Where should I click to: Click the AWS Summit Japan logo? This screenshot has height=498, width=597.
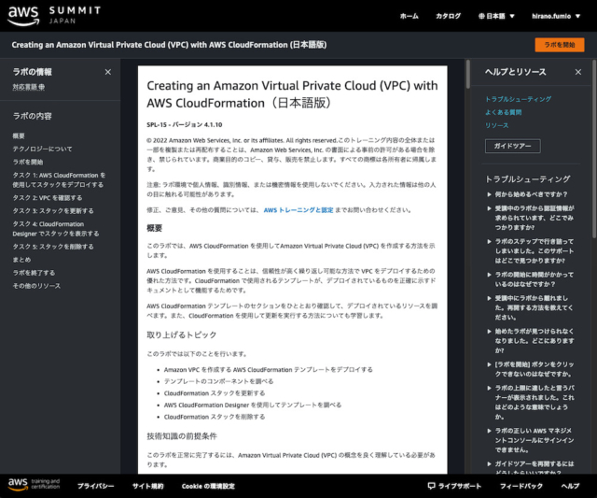click(54, 16)
